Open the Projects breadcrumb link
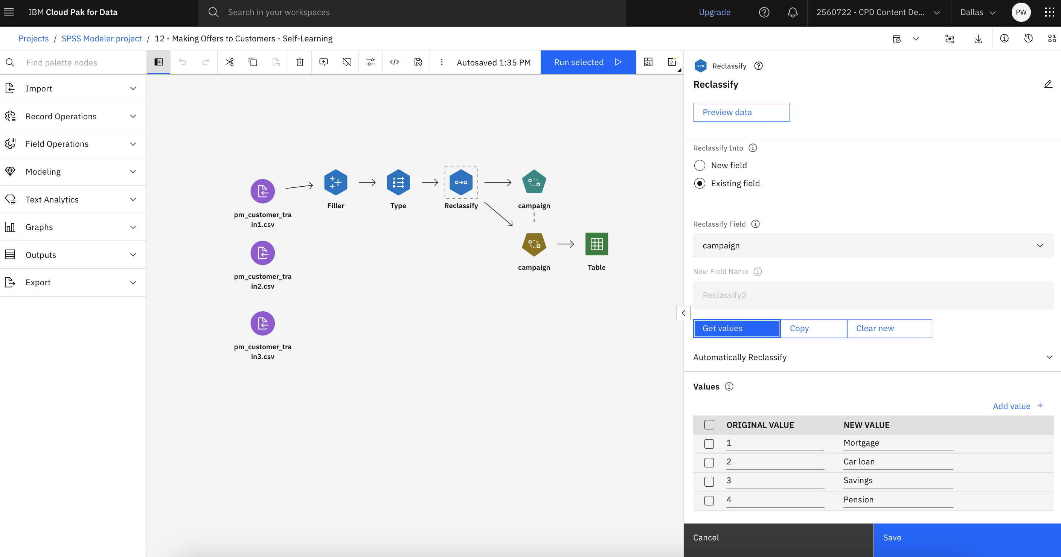Screen dimensions: 1061x557 click(34, 38)
